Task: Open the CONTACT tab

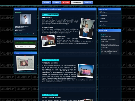Action: (88, 3)
